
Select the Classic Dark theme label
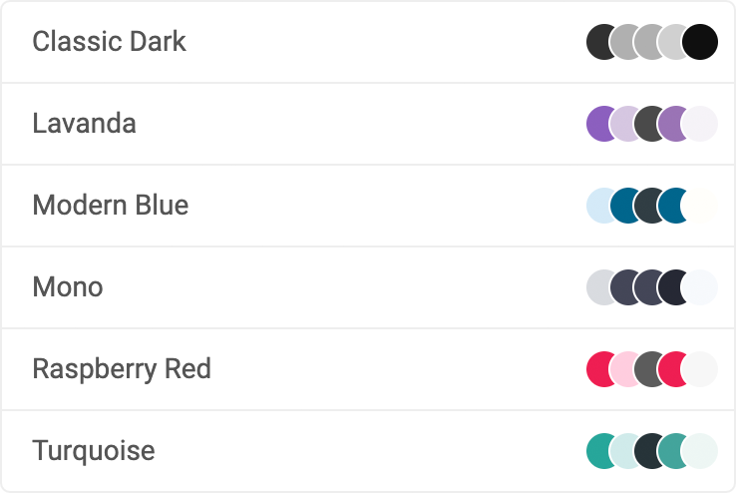(x=109, y=41)
